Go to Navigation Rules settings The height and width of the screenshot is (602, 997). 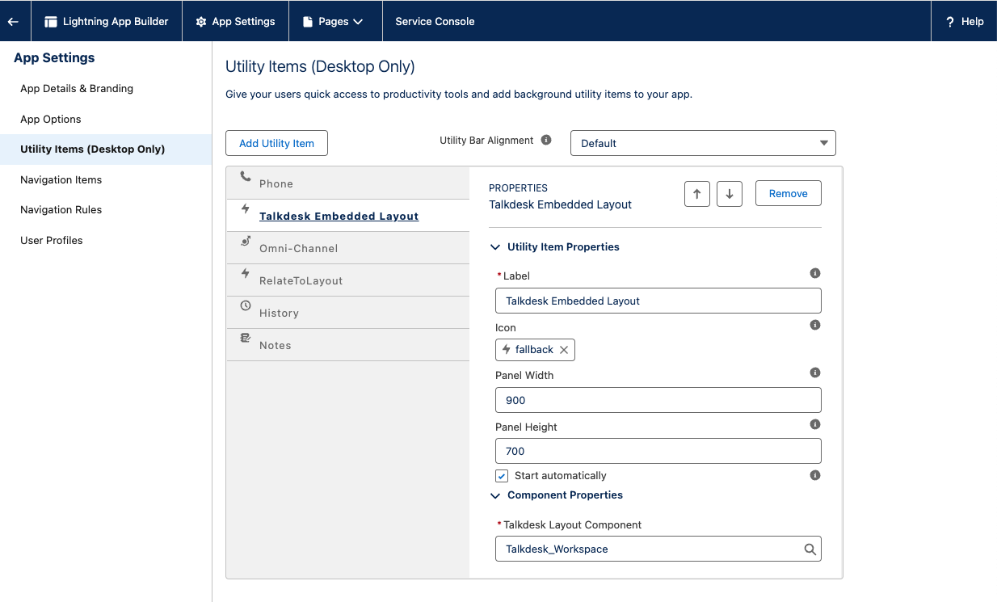coord(61,210)
